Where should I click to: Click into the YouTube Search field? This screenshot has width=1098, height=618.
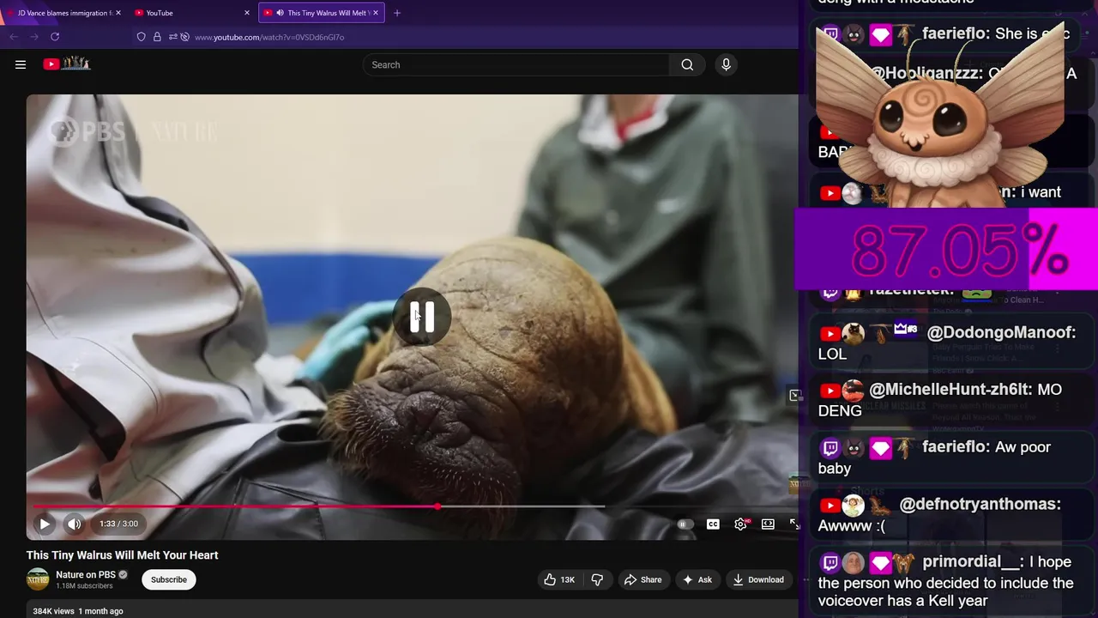coord(516,64)
